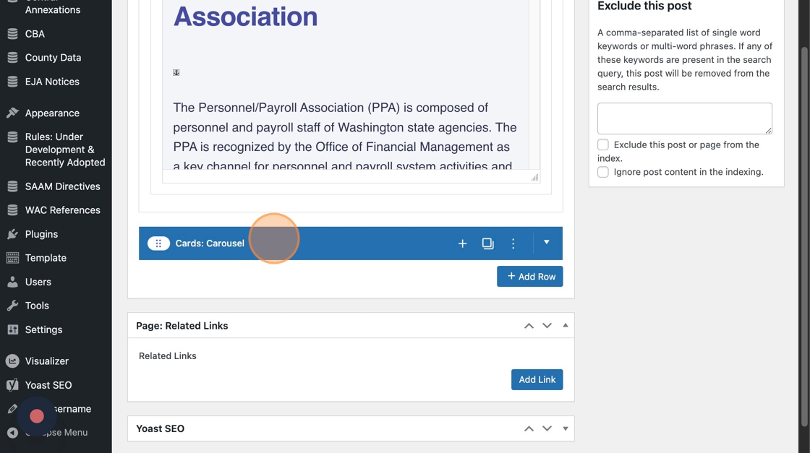Click the drag handle on Cards: Carousel row
The image size is (810, 453).
pos(158,243)
